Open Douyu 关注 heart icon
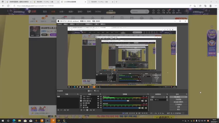The image size is (219, 123). tap(159, 11)
